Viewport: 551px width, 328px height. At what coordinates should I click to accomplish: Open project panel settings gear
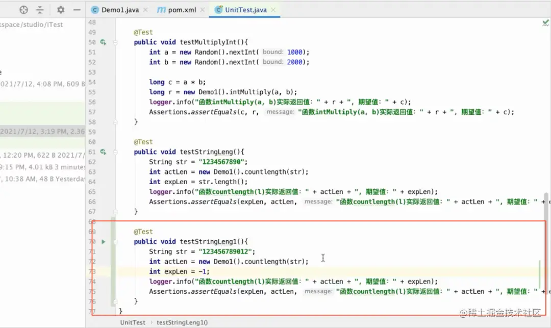[x=61, y=10]
